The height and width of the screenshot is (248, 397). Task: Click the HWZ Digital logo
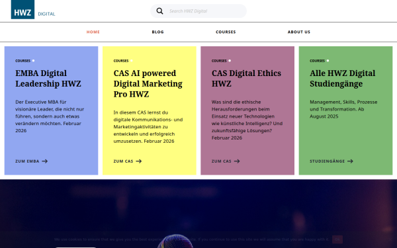click(x=33, y=9)
